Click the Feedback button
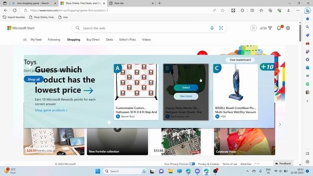This screenshot has height=176, width=313. coord(283,163)
